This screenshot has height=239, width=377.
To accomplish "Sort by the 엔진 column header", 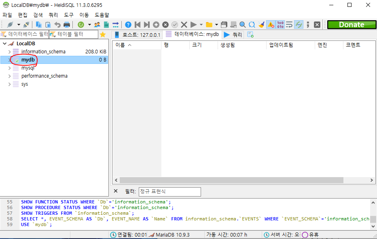I will click(x=329, y=45).
